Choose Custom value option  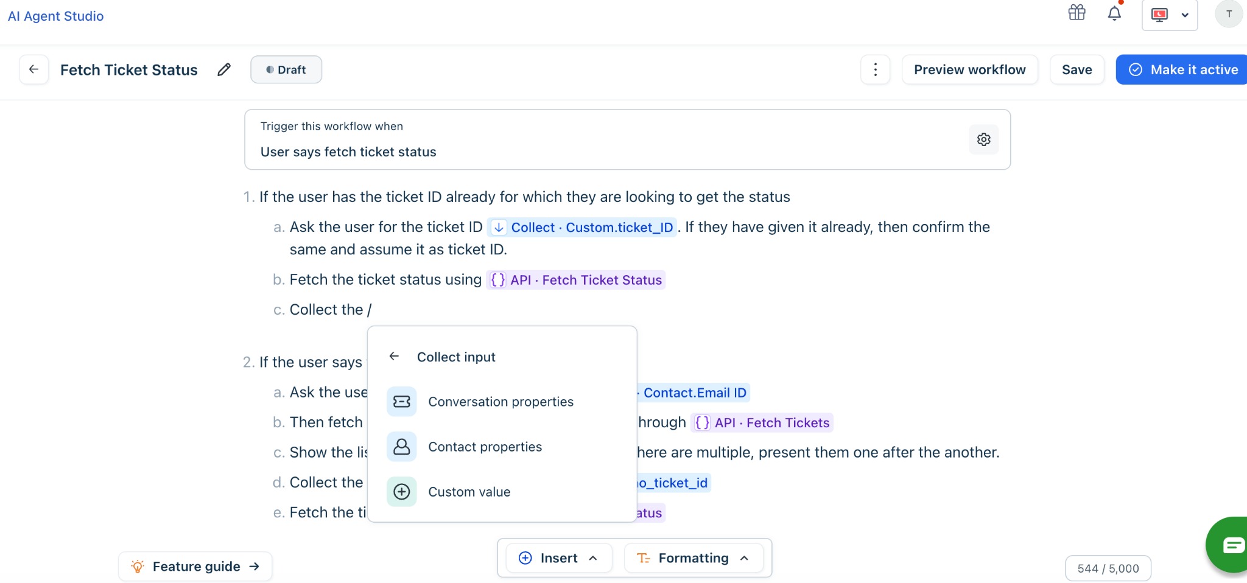(502, 492)
